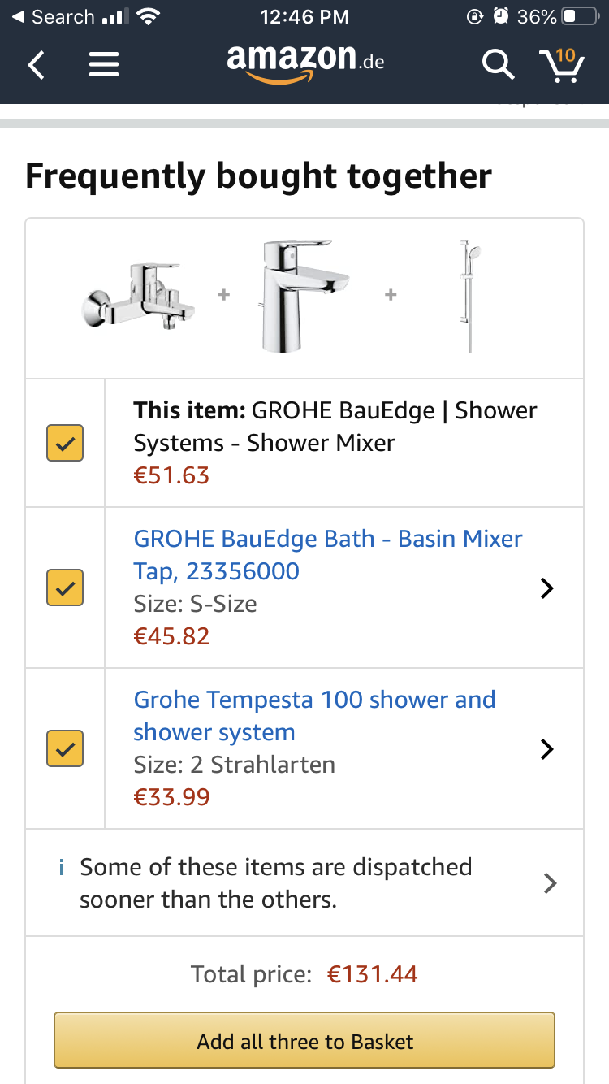Expand Tempesta 100 shower system chevron
The image size is (609, 1084).
547,748
